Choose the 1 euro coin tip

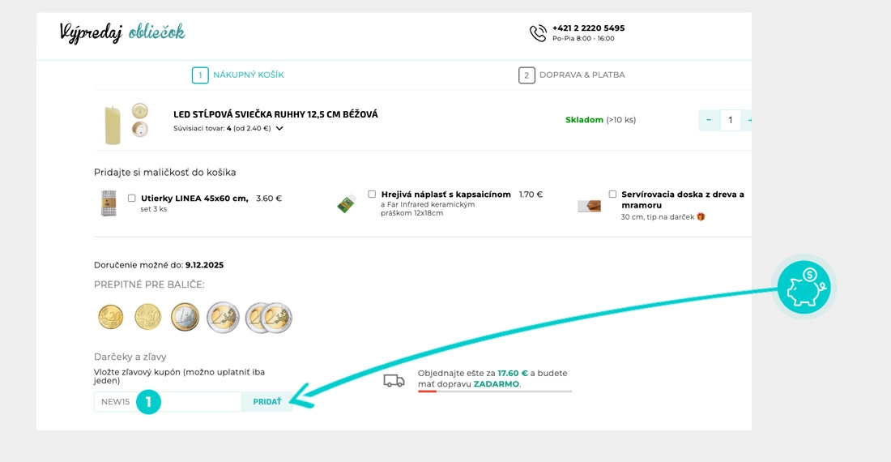(x=185, y=317)
